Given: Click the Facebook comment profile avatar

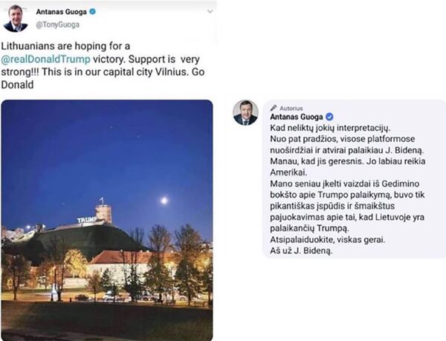Looking at the screenshot, I should pos(245,112).
